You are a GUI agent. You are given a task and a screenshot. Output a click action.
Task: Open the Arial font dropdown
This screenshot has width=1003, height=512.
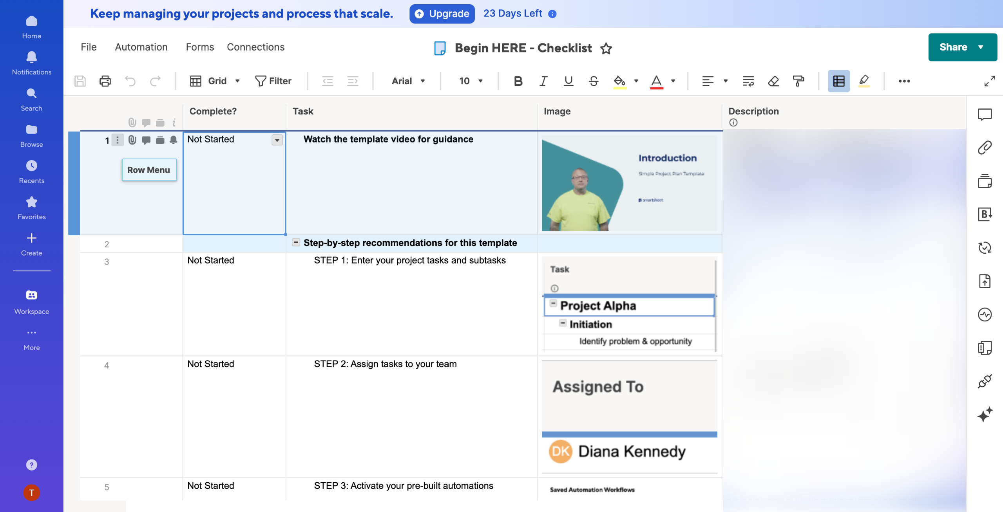point(408,81)
